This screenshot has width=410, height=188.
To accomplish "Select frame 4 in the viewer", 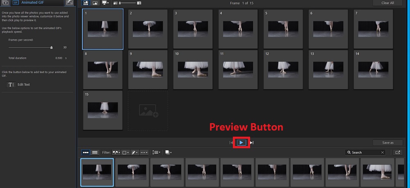I will click(238, 29).
